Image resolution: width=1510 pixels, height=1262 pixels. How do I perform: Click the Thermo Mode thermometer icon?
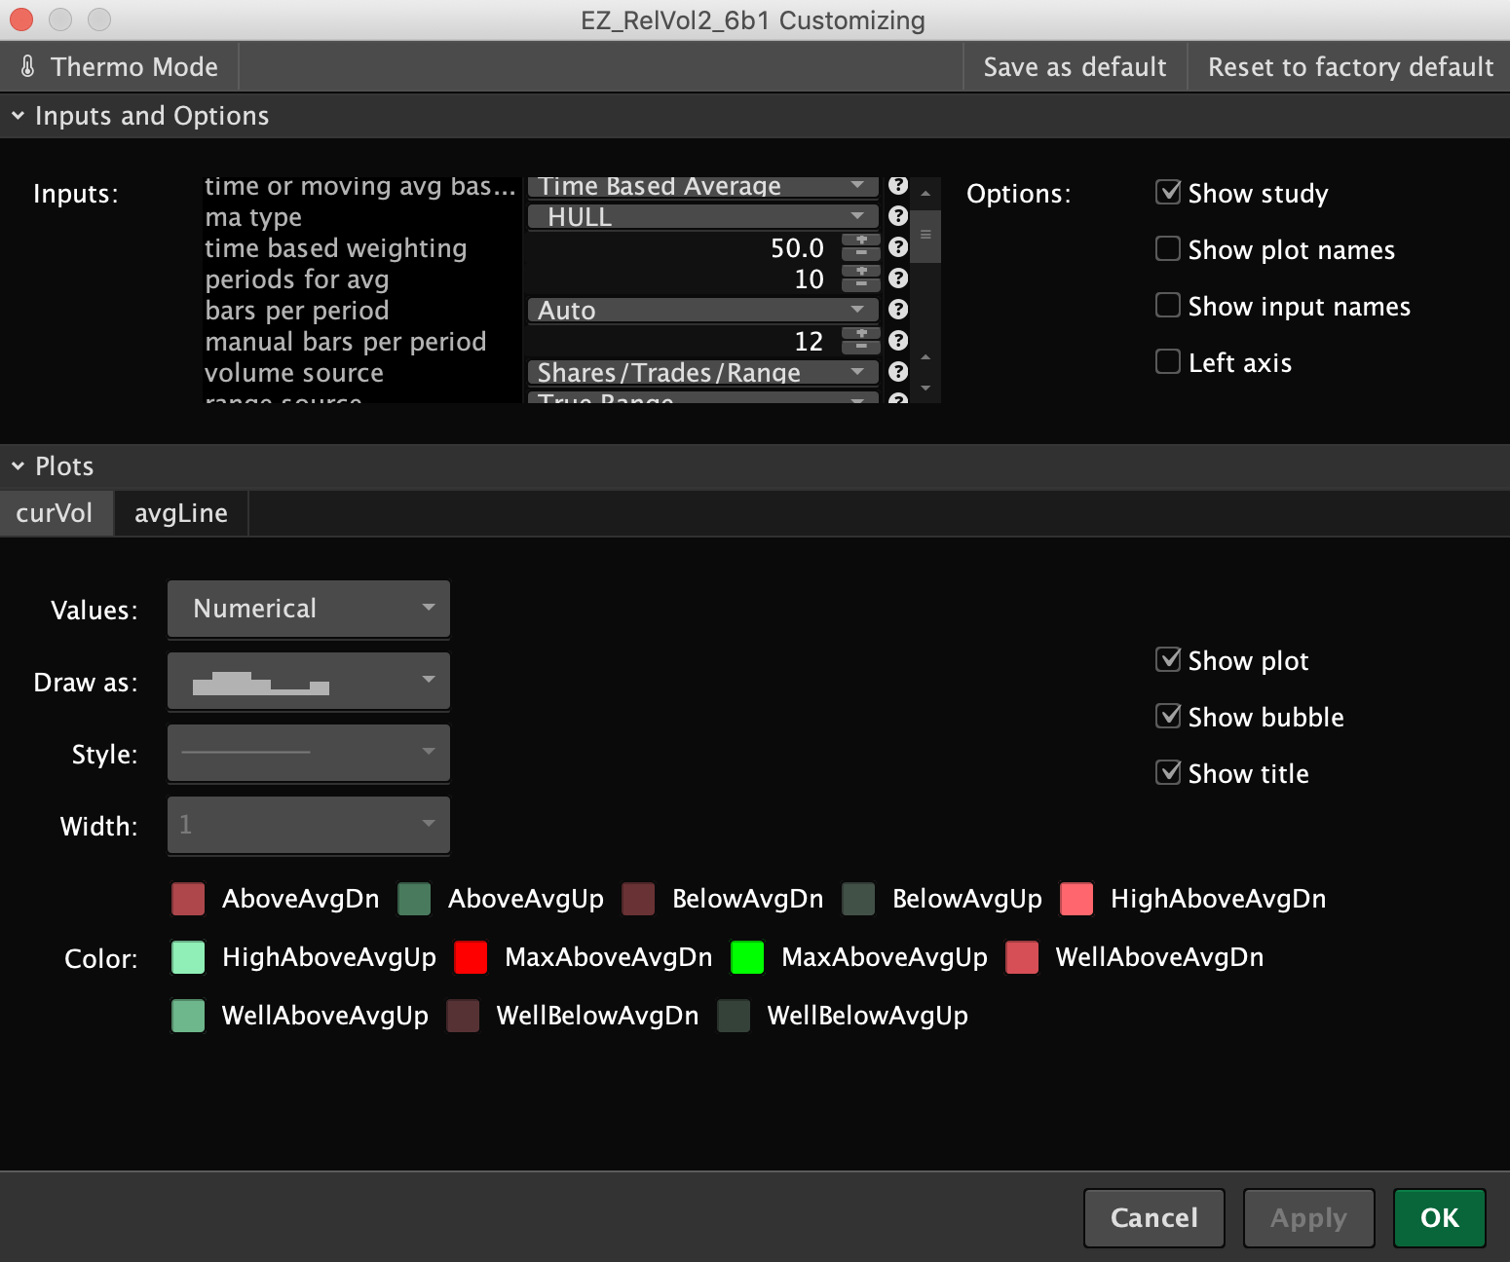point(27,66)
